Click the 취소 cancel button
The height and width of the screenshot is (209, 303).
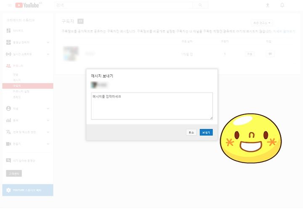(191, 132)
